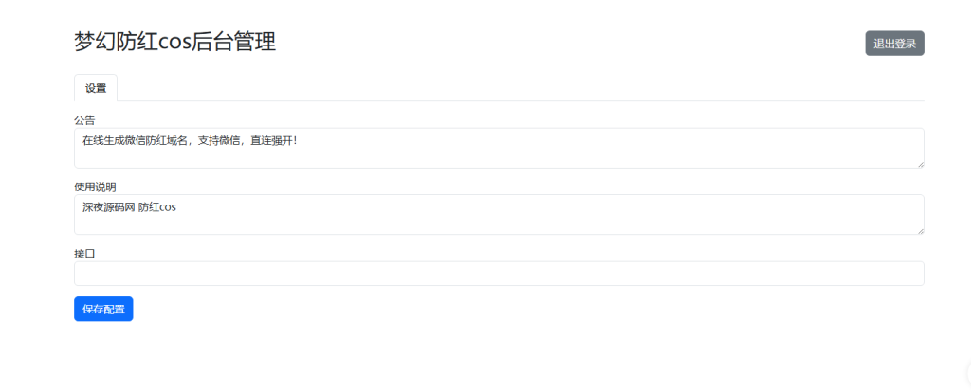Click the 防红cos word in usage notes
971x392 pixels.
pos(157,206)
